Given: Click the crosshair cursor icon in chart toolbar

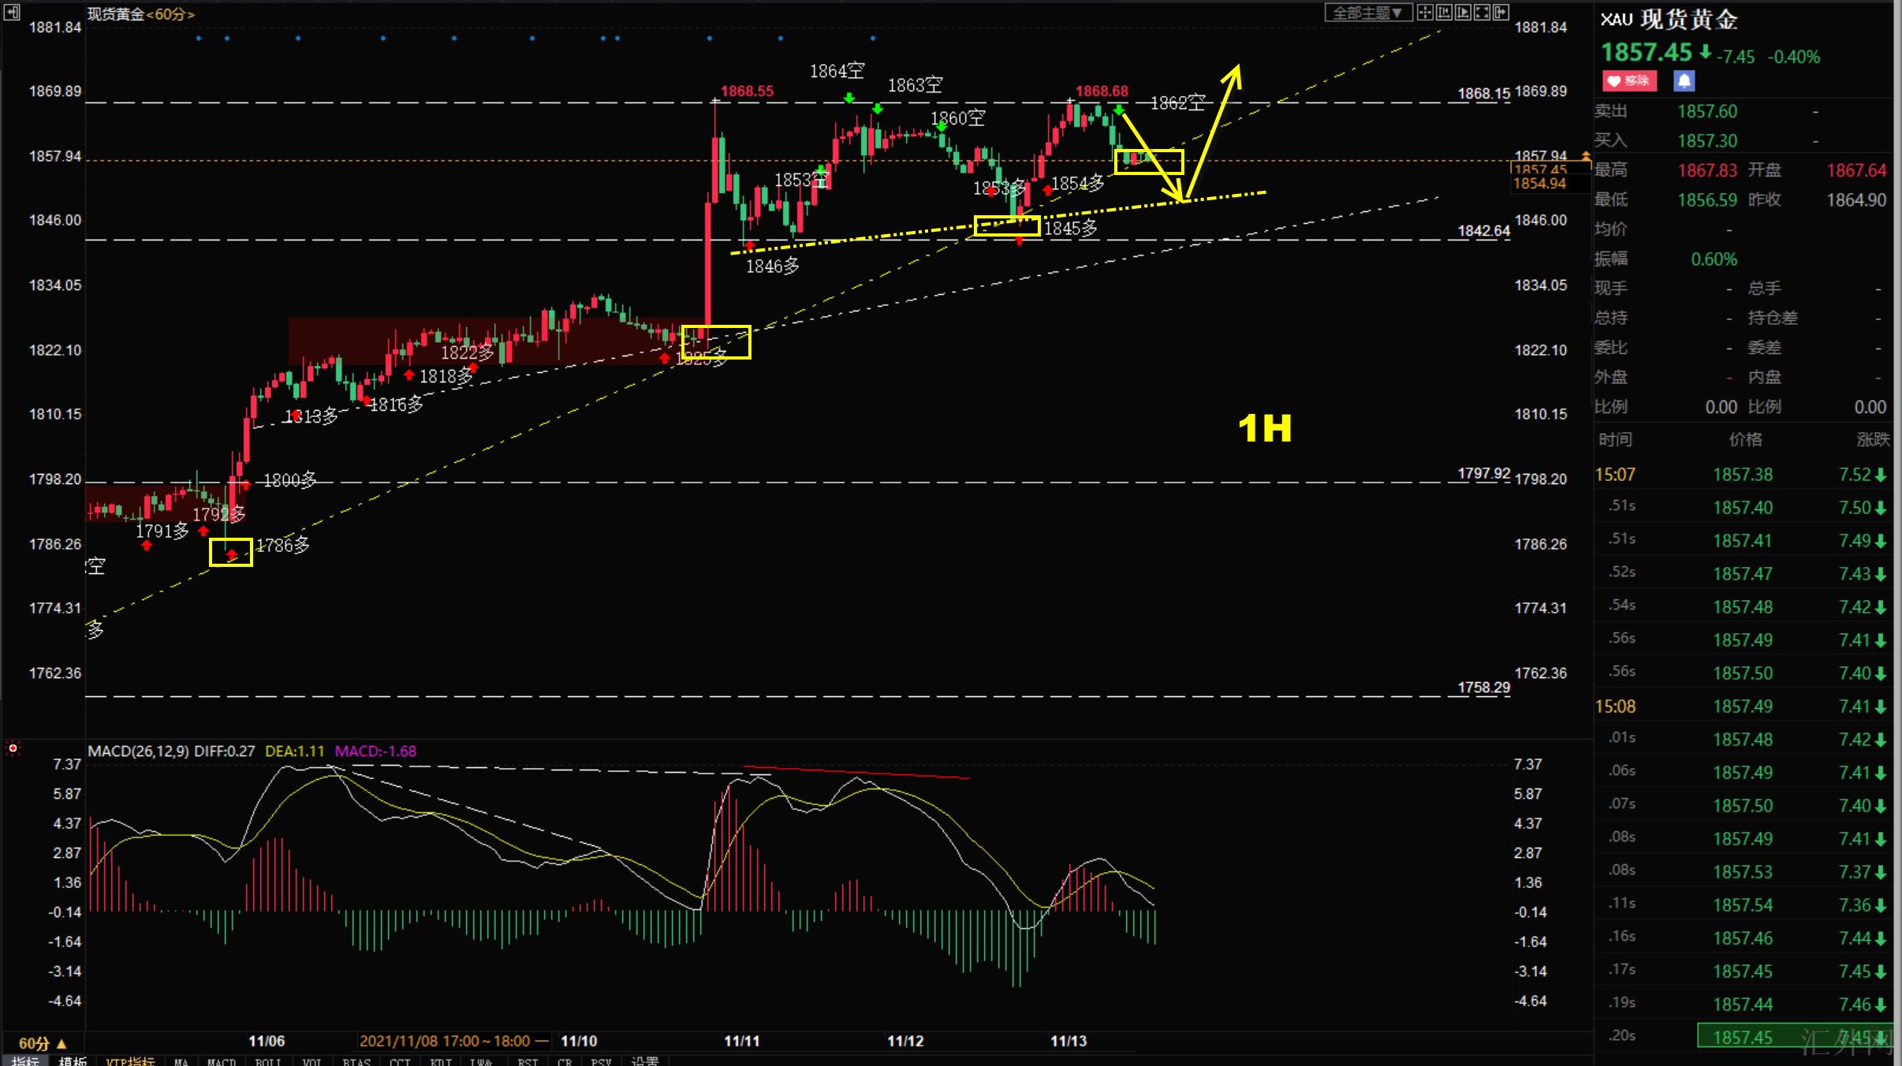Looking at the screenshot, I should tap(1424, 12).
